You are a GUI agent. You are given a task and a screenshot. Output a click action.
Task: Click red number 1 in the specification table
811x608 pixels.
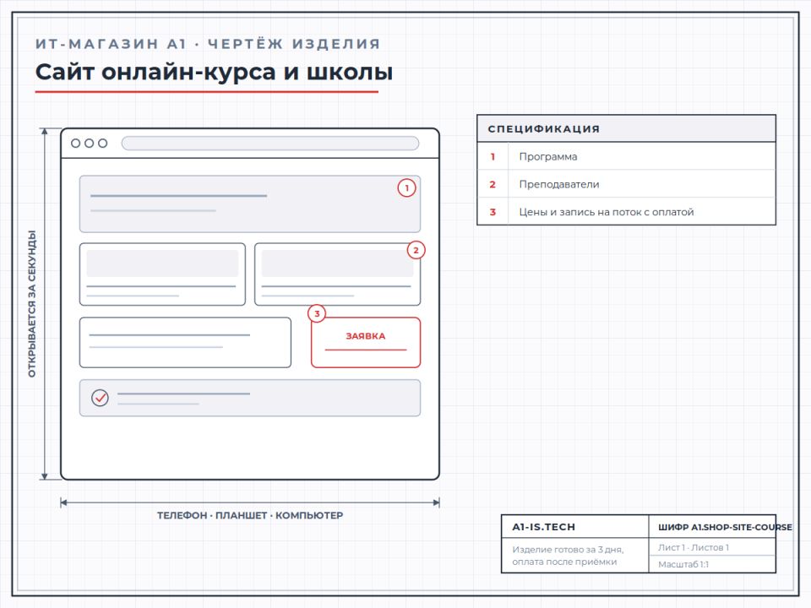pyautogui.click(x=493, y=156)
